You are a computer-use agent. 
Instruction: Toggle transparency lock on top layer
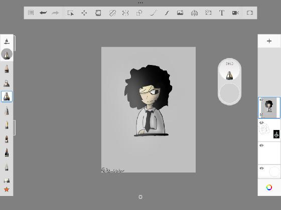click(261, 115)
